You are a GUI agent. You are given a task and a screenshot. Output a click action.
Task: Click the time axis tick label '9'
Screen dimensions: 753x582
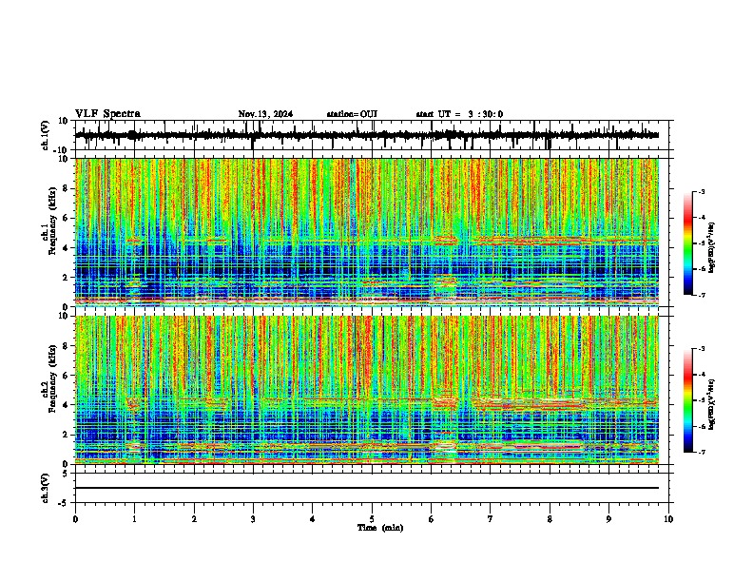[608, 519]
